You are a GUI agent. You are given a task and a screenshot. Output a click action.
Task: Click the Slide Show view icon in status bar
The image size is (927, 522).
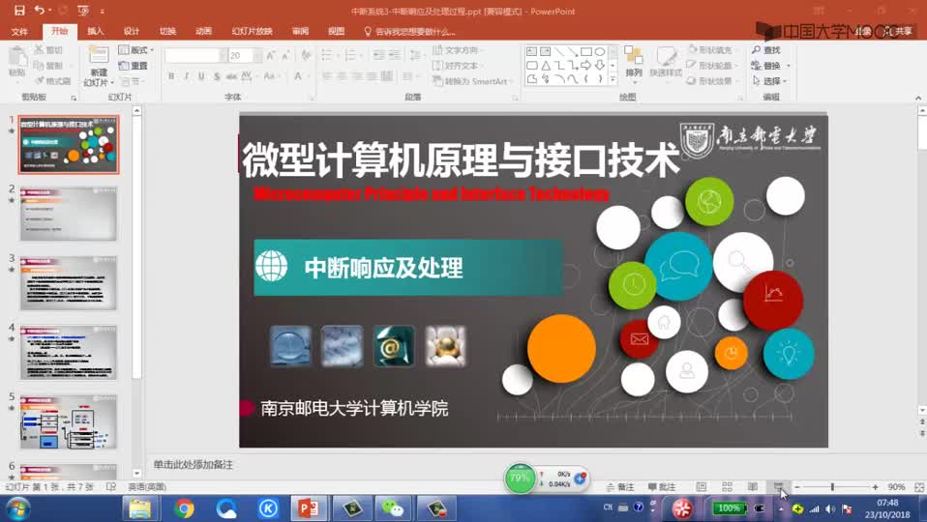(778, 487)
